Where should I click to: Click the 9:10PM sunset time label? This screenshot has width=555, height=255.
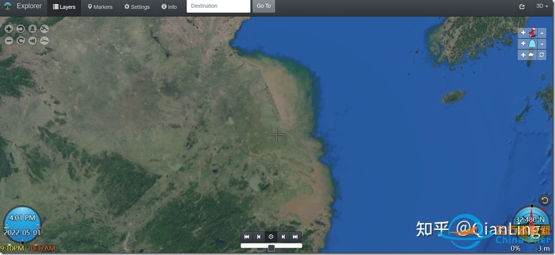click(12, 248)
